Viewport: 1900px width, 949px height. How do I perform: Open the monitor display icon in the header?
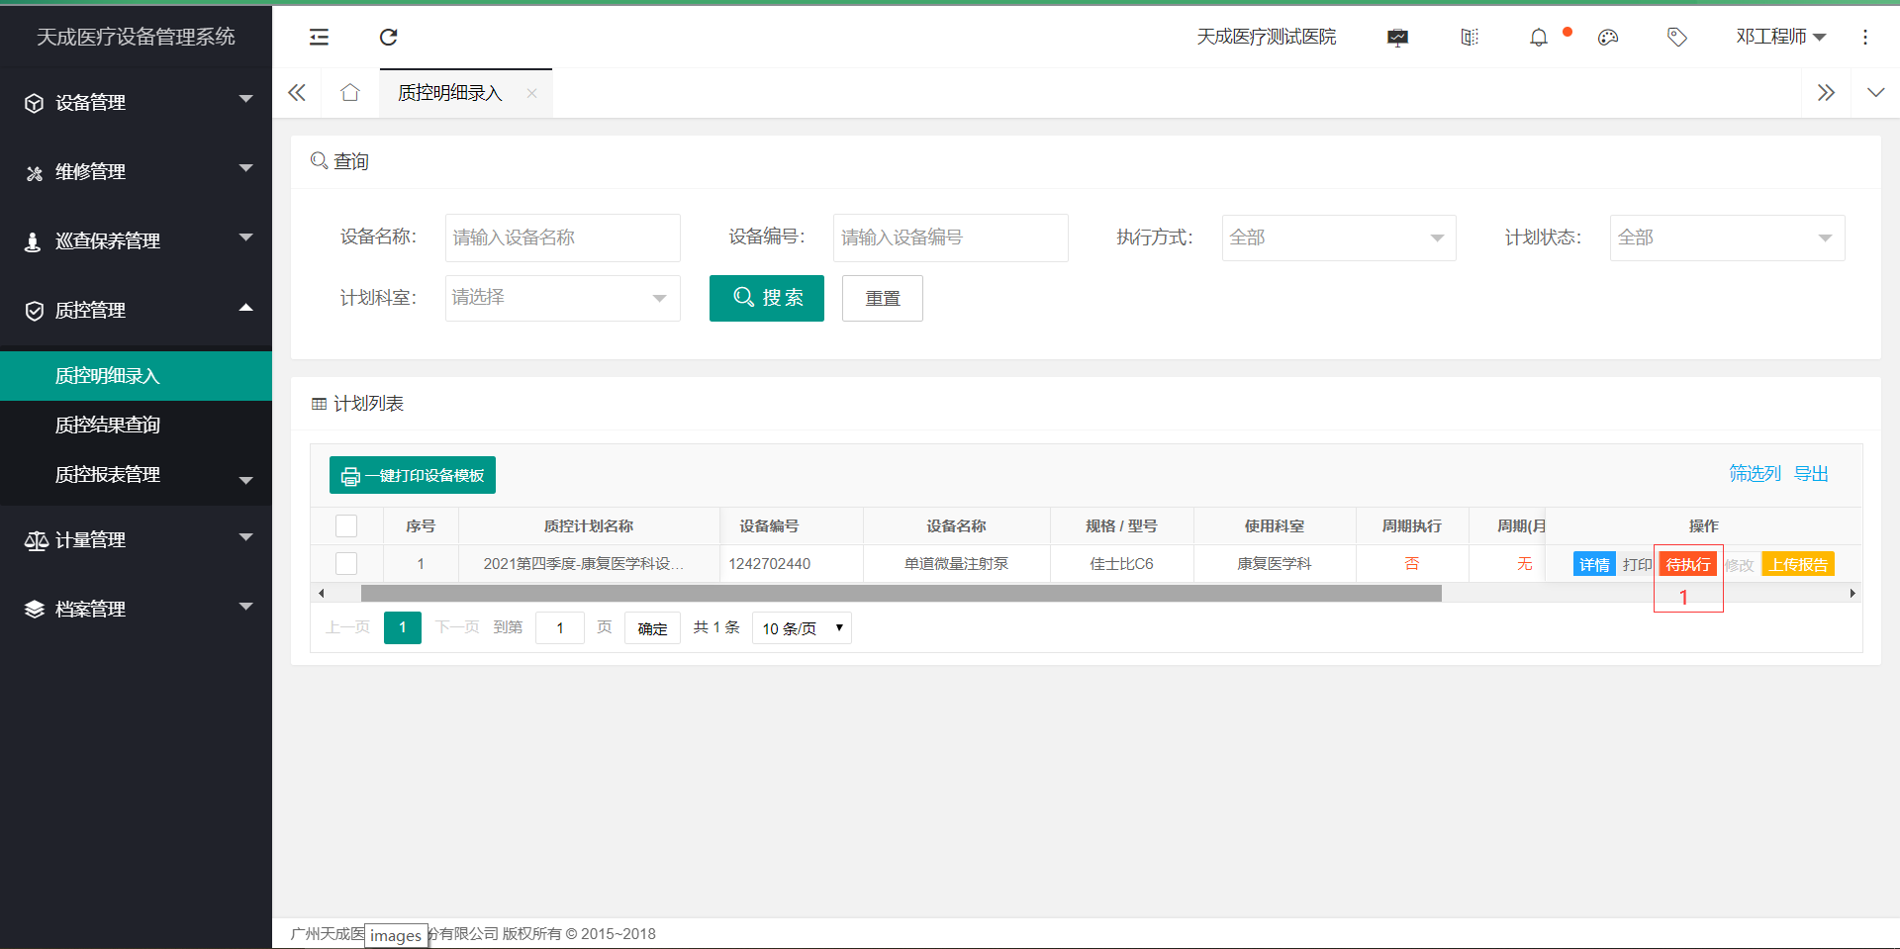click(x=1397, y=38)
